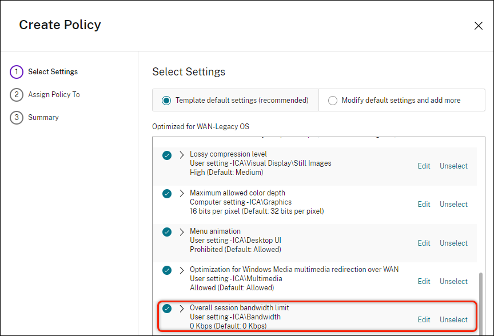Image resolution: width=494 pixels, height=336 pixels.
Task: Click the checkmark beside Optimization for Windows Media
Action: pos(167,270)
